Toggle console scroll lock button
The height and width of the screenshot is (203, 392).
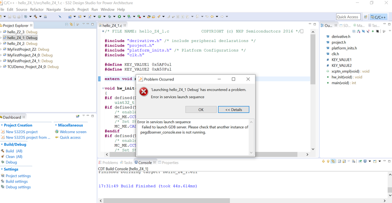point(344,161)
